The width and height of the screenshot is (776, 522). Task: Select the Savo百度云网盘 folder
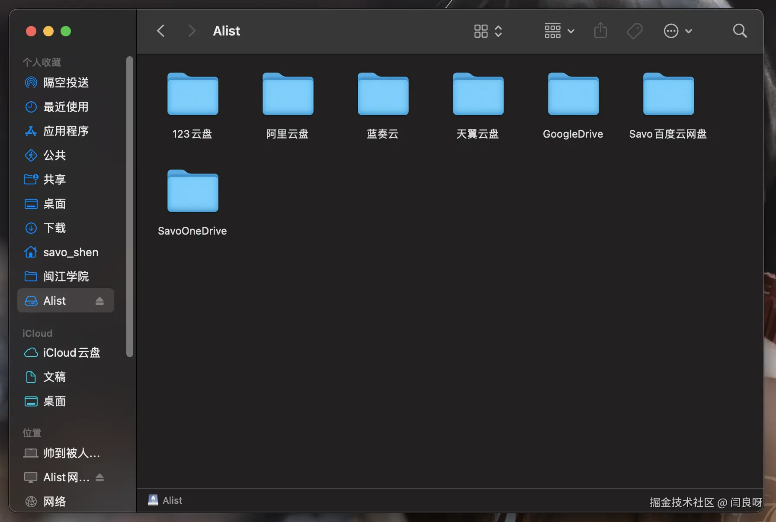[669, 94]
